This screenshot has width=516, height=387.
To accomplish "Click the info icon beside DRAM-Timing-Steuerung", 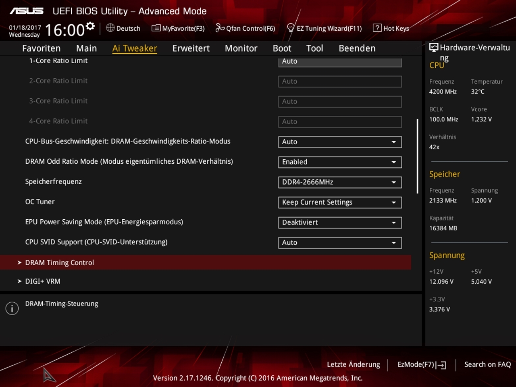I will click(12, 308).
